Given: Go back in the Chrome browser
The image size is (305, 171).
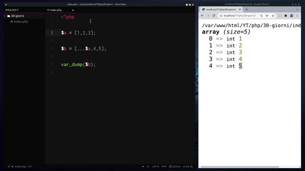Looking at the screenshot, I should click(202, 16).
